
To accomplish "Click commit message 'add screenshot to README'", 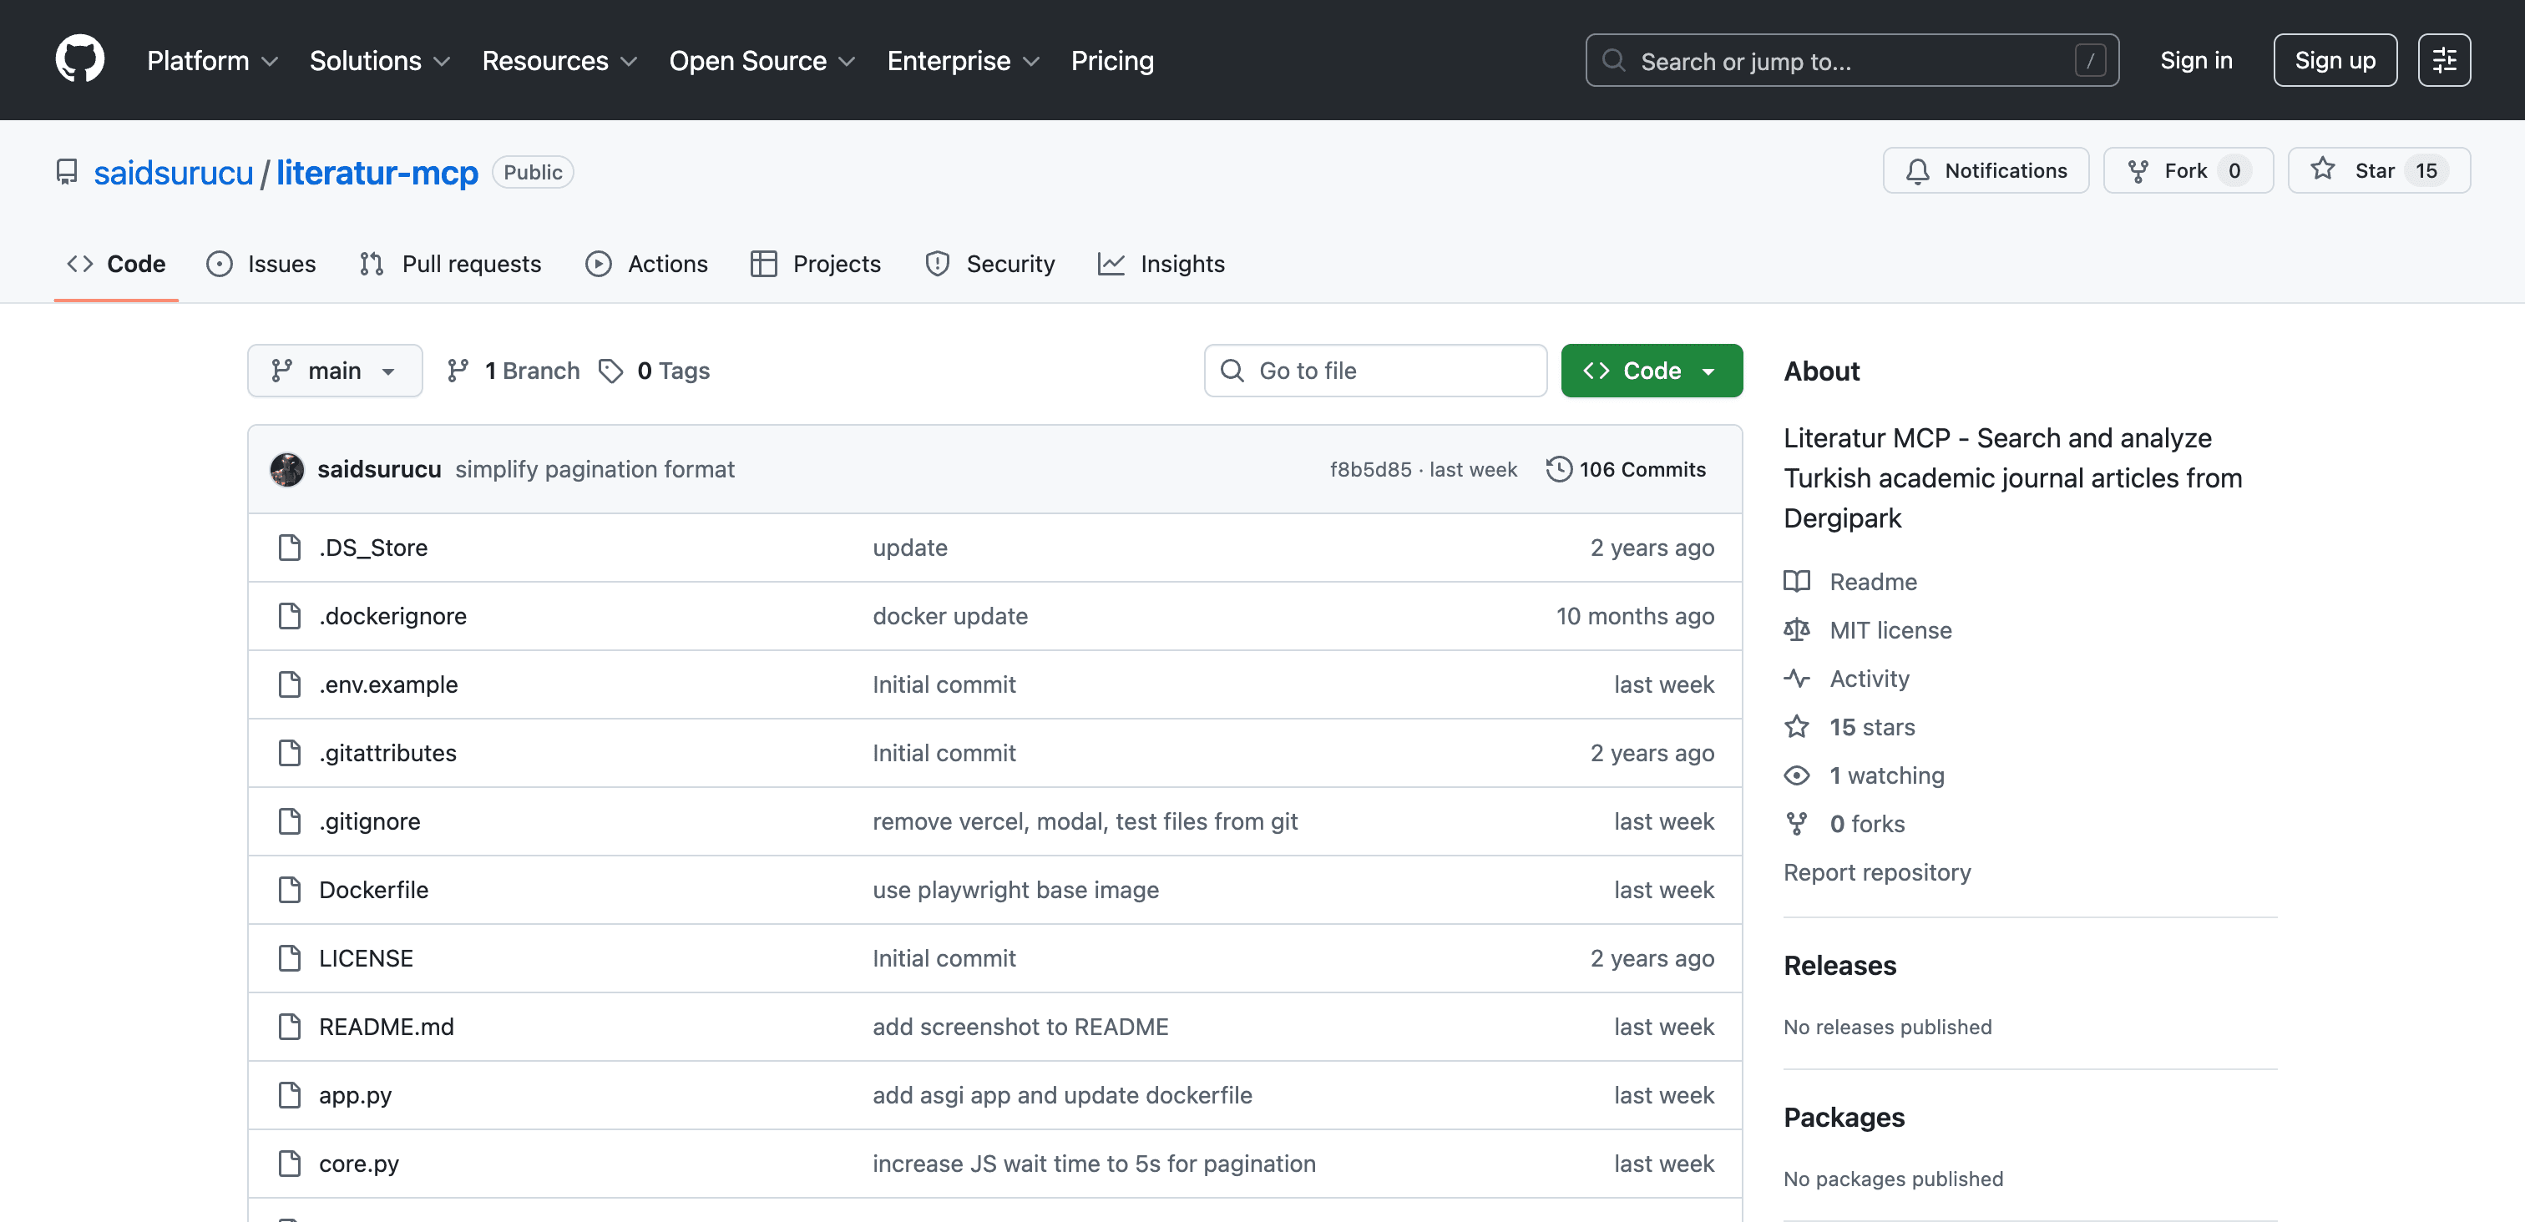I will [x=1020, y=1026].
